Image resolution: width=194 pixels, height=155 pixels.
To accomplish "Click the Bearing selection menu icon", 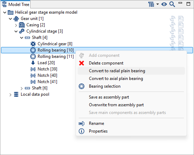I will [82, 86].
